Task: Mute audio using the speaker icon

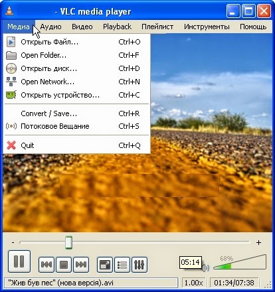Action: coord(205,268)
